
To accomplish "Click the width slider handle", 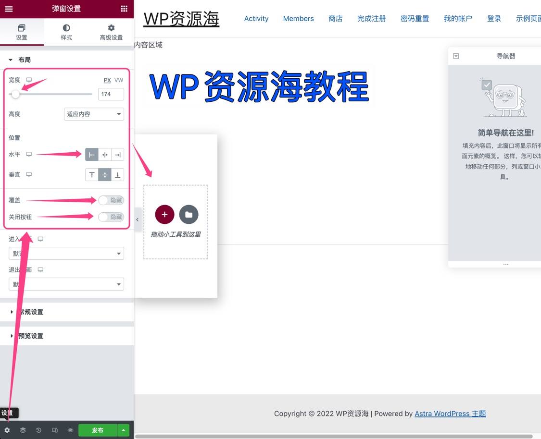I will click(x=15, y=94).
